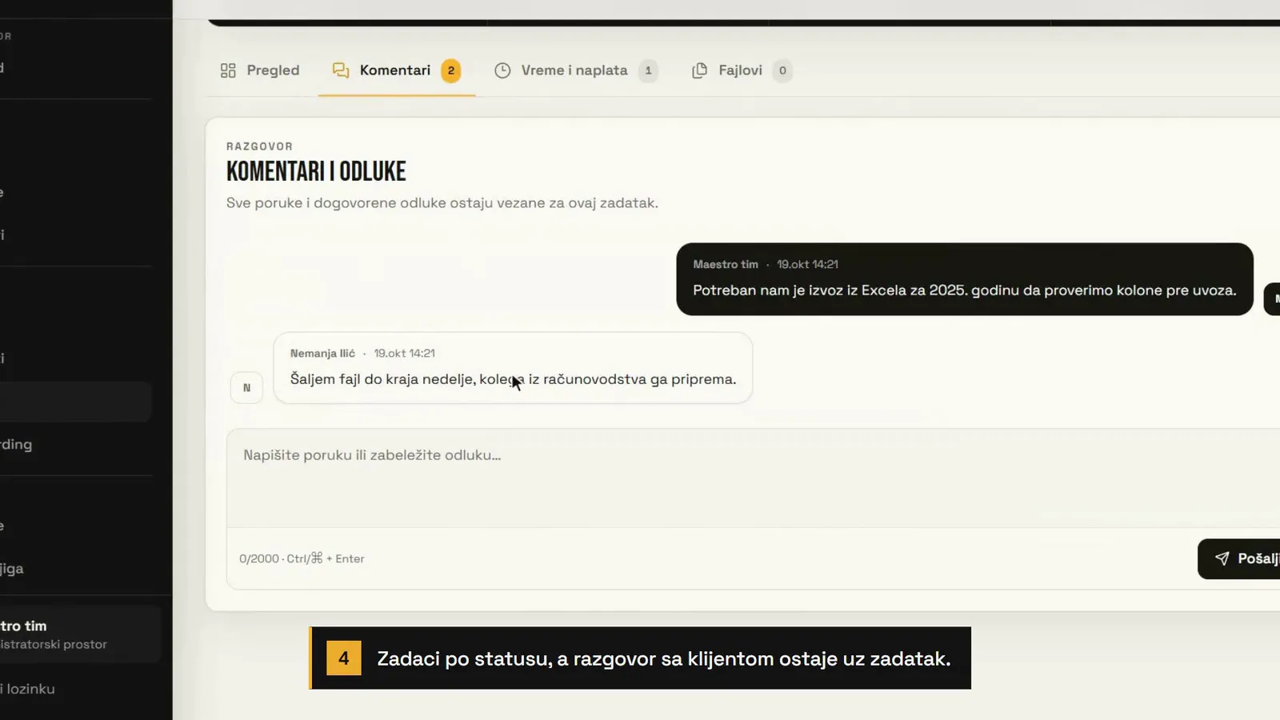
Task: Click the Maestro tim message bubble
Action: (965, 279)
